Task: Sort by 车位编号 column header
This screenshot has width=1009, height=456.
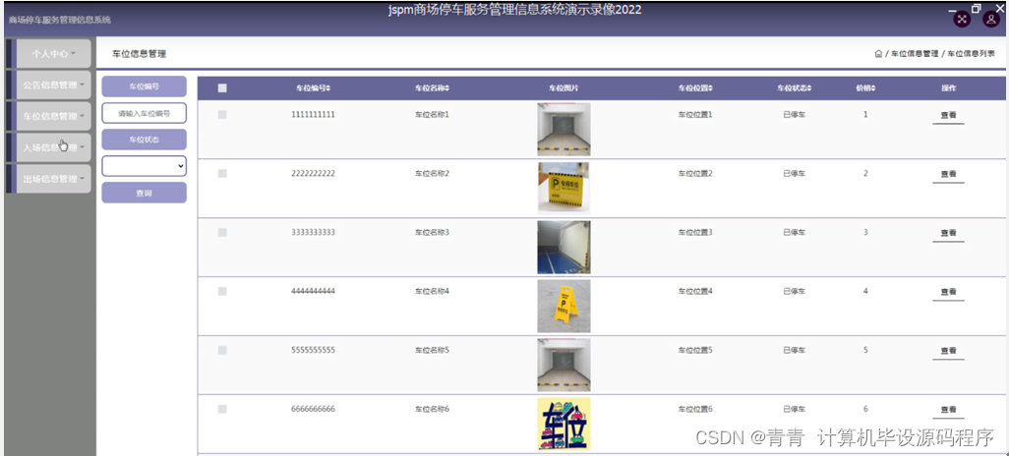Action: coord(313,88)
